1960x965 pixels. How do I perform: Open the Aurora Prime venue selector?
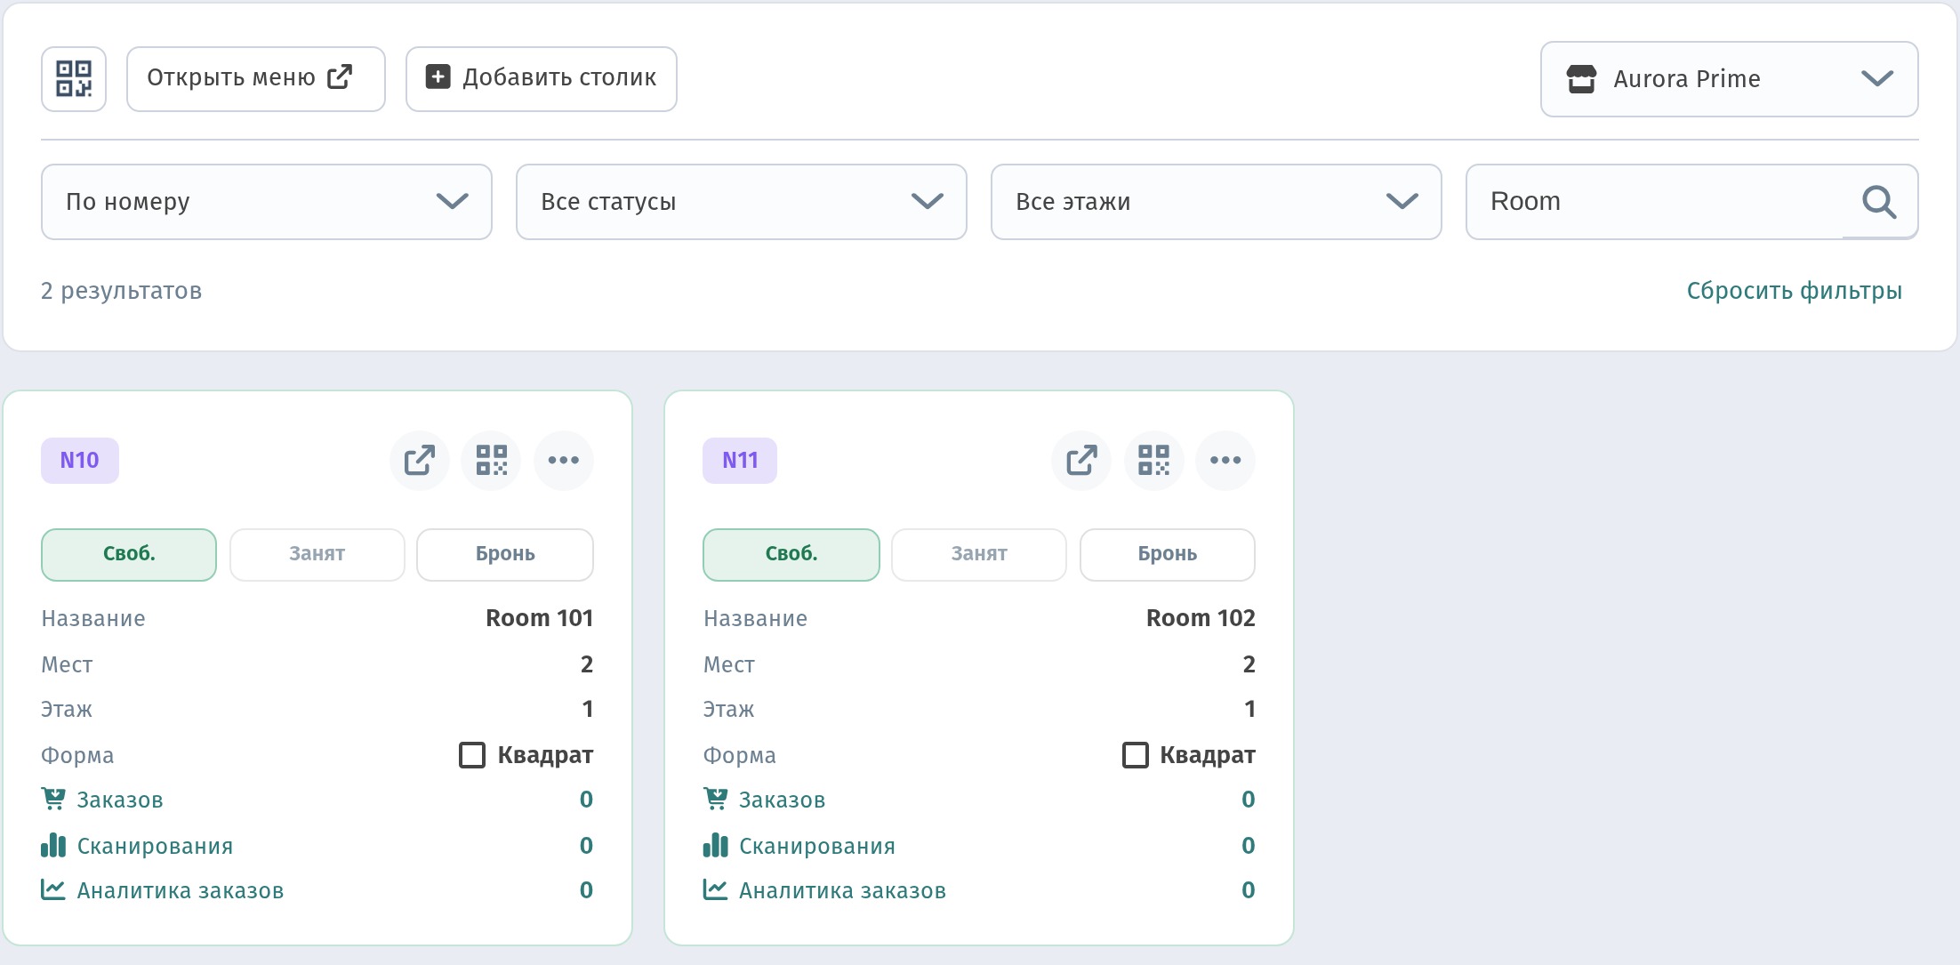click(1730, 79)
